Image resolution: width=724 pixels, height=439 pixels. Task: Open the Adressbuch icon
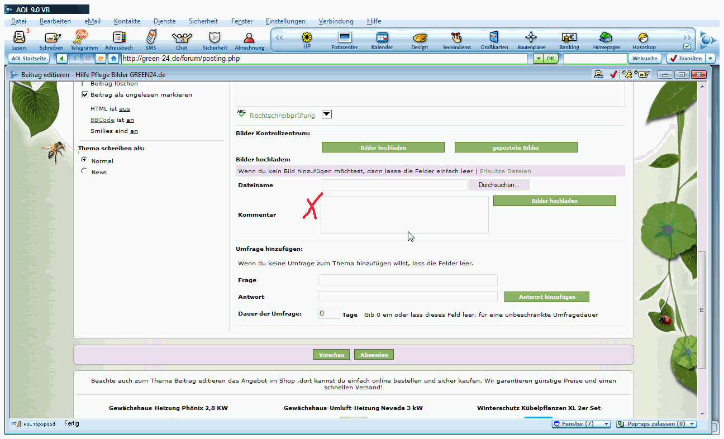119,39
